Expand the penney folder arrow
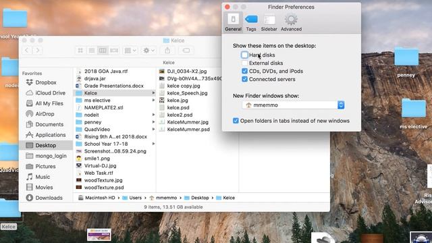Viewport: 432px width, 243px height. point(153,122)
